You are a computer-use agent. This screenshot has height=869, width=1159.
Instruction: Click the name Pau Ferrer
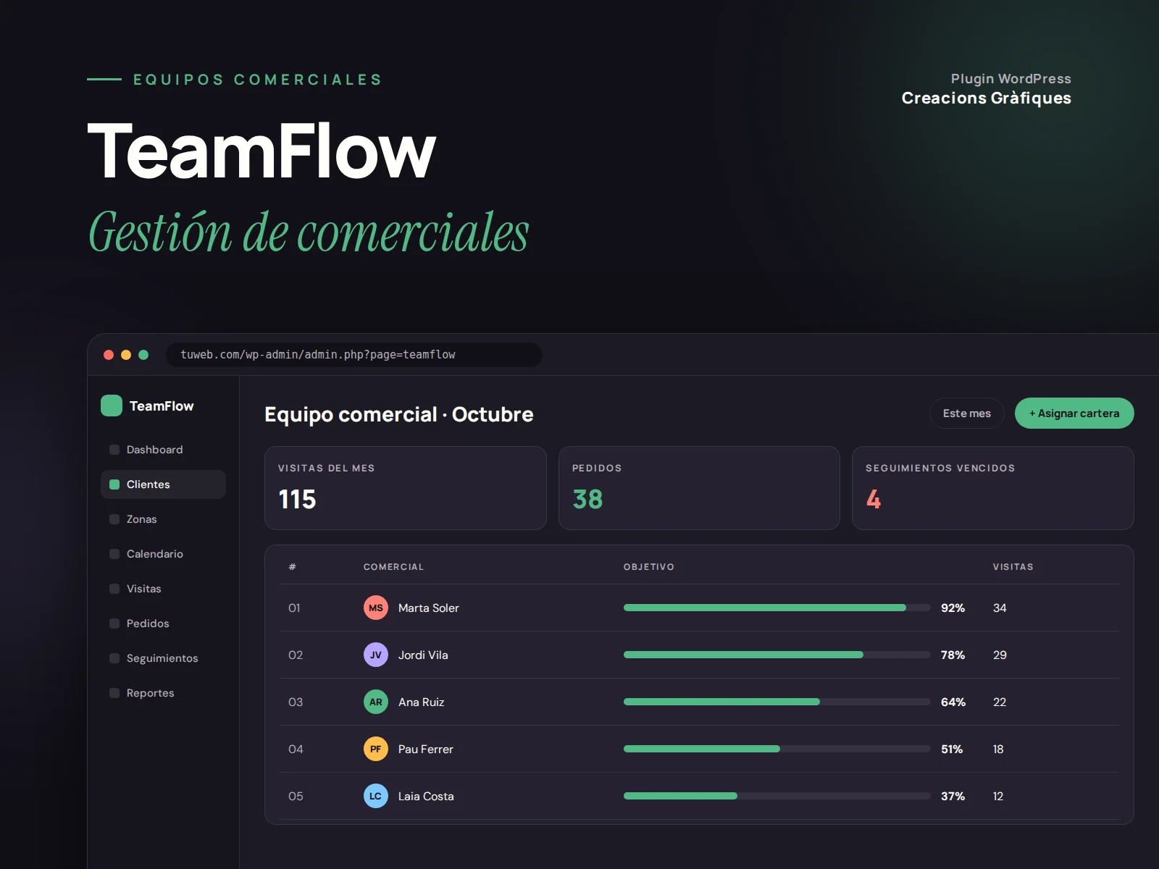tap(425, 750)
